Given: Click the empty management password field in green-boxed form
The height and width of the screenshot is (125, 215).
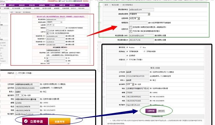Looking at the screenshot, I should [138, 23].
